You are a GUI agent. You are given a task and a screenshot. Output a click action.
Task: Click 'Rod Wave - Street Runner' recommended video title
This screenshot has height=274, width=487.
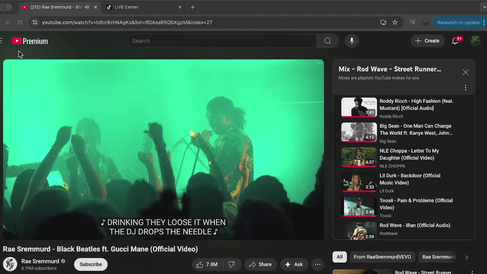[x=423, y=272]
